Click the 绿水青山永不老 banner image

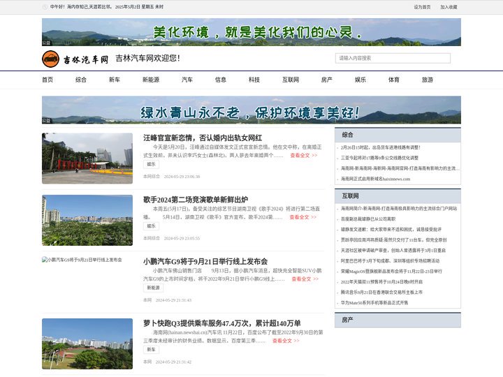(x=251, y=110)
